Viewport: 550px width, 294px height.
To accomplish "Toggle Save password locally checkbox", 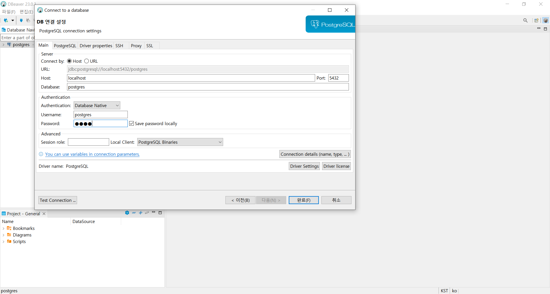I will pyautogui.click(x=131, y=123).
